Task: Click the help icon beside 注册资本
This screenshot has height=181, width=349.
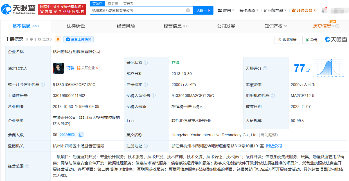Action: 146,85
